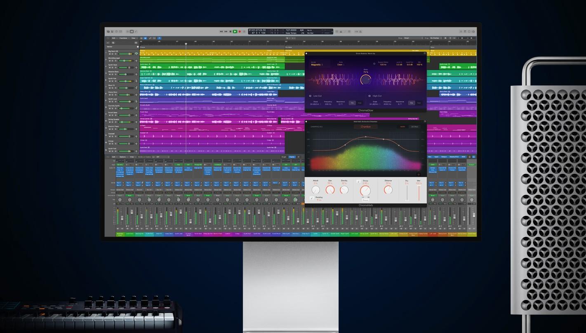
Task: Toggle the Master/VCA filter button in Mixer
Action: 454,157
